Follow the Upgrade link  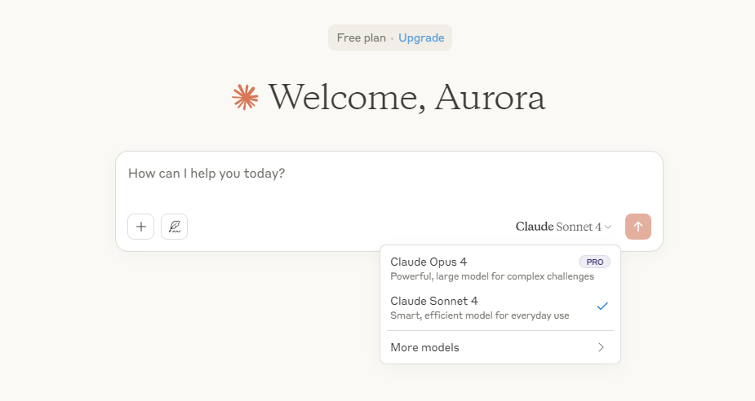pos(421,38)
